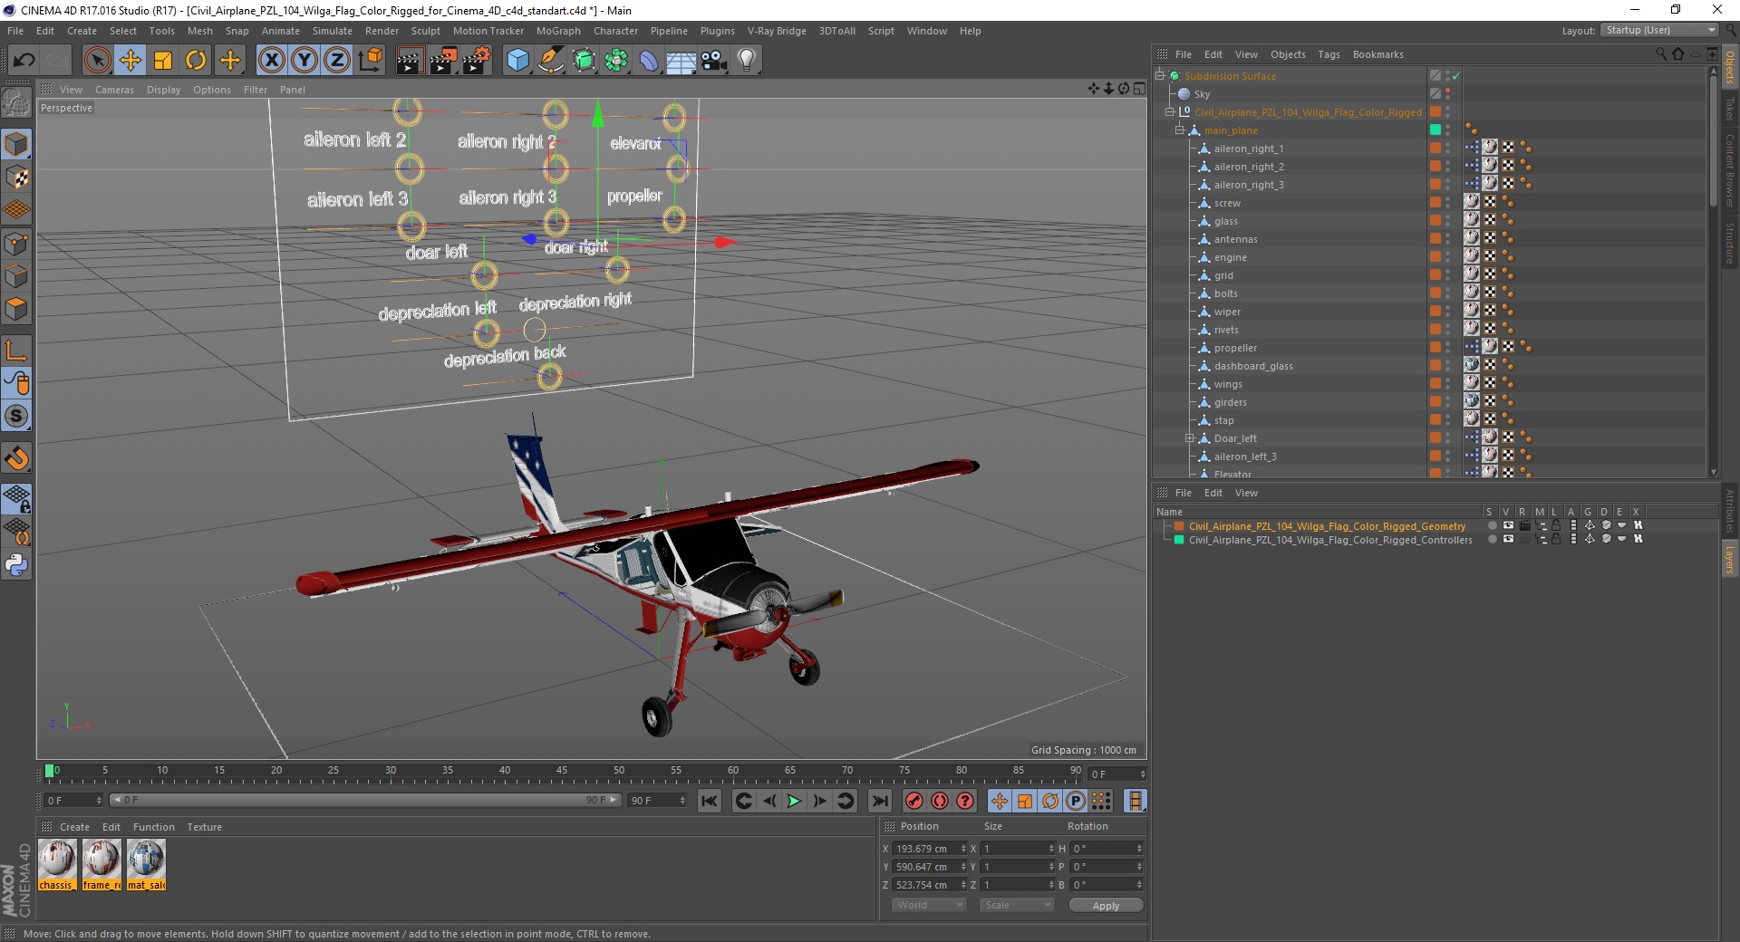
Task: Render the active view
Action: [x=410, y=61]
